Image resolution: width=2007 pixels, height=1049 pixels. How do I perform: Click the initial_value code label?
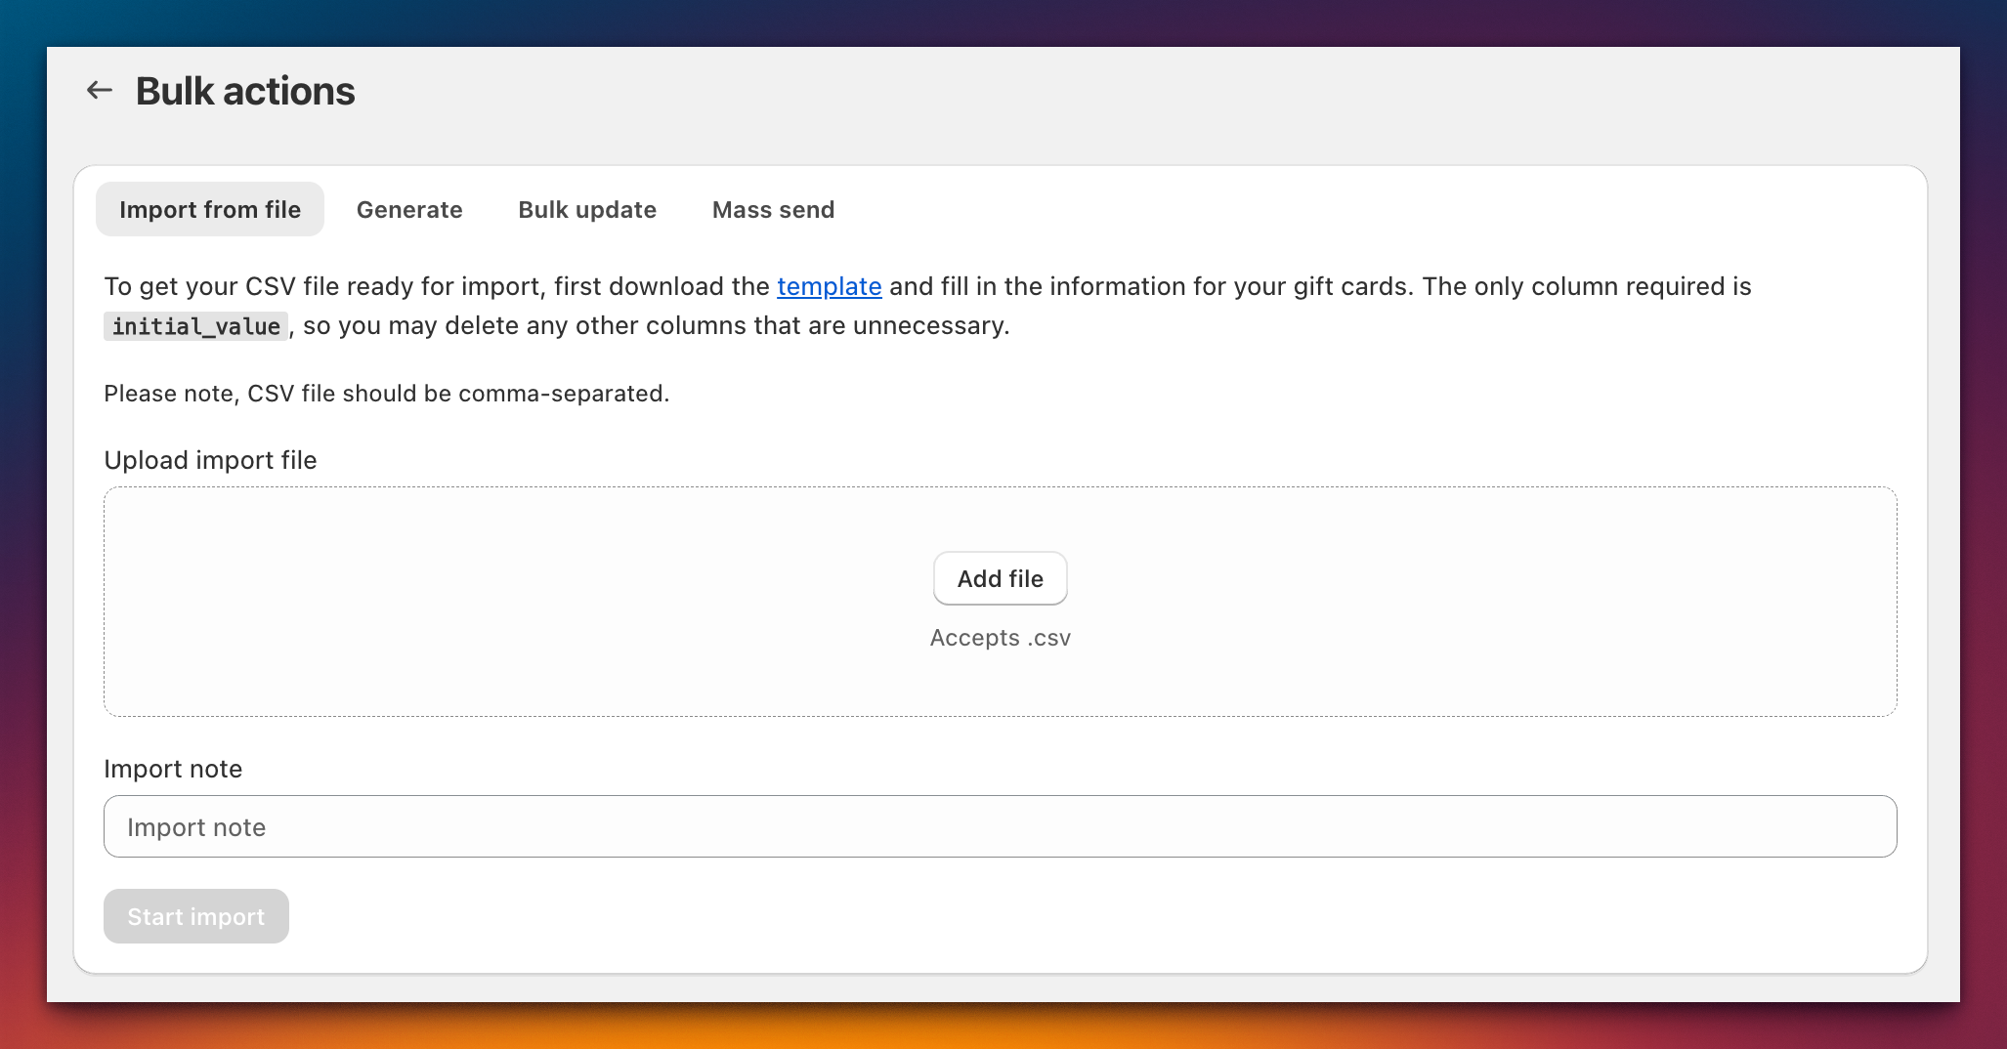[195, 326]
